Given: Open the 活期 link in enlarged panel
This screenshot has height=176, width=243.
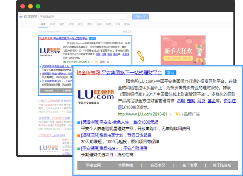Looking at the screenshot, I should click(x=181, y=101).
